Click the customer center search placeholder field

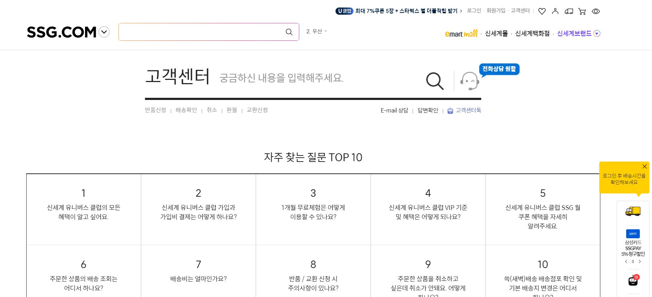[281, 78]
